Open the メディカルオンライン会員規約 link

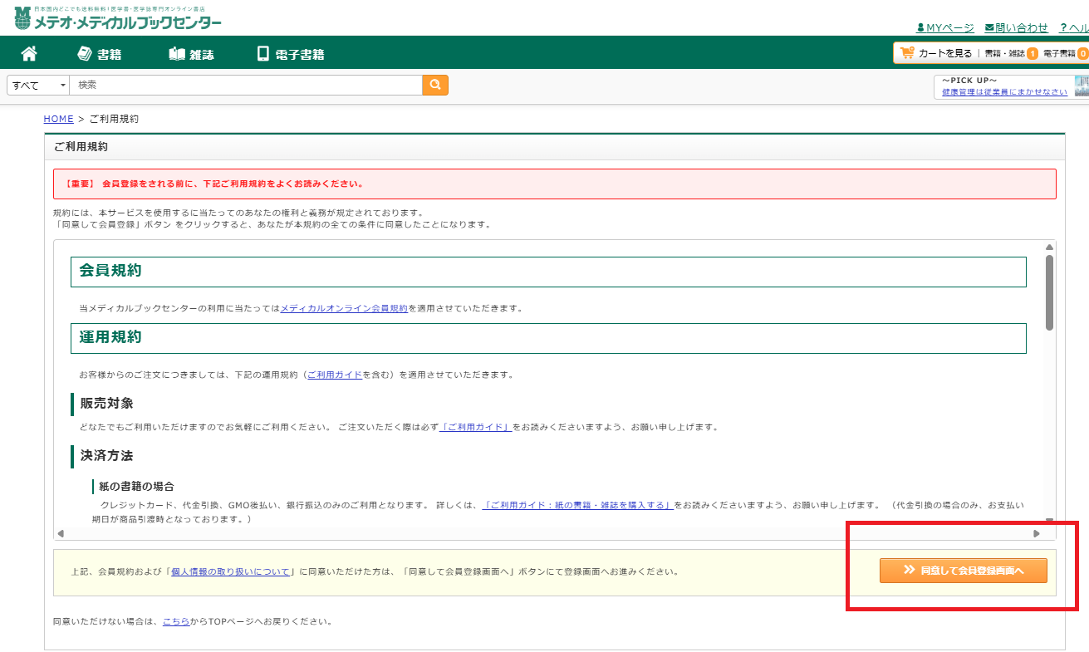(x=344, y=308)
